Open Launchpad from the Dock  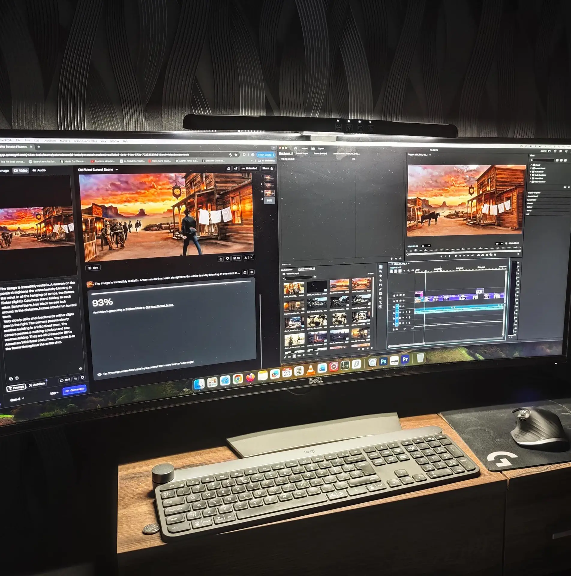212,382
